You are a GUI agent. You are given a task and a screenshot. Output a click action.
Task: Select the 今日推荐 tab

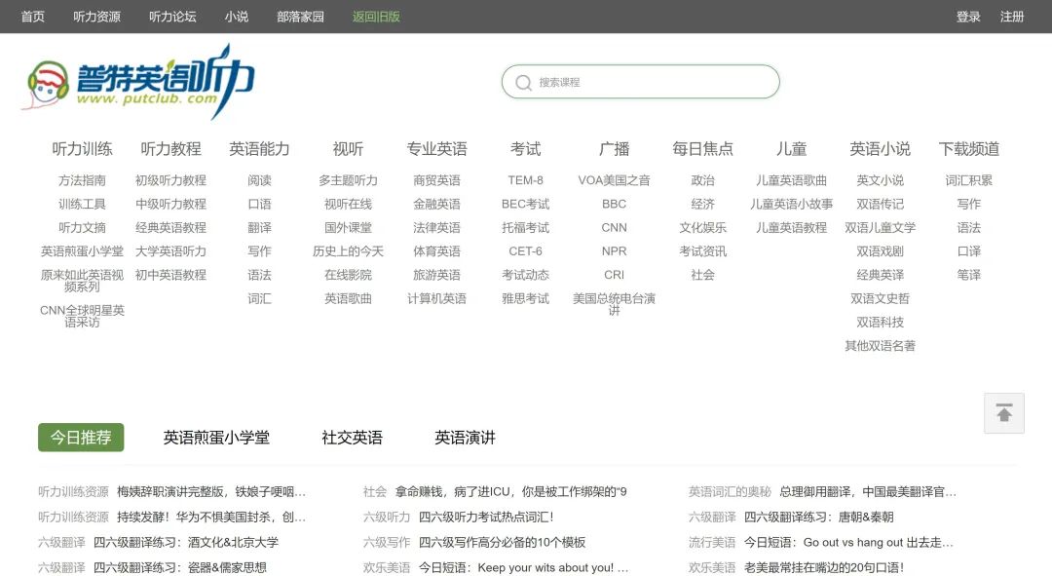[x=81, y=438]
